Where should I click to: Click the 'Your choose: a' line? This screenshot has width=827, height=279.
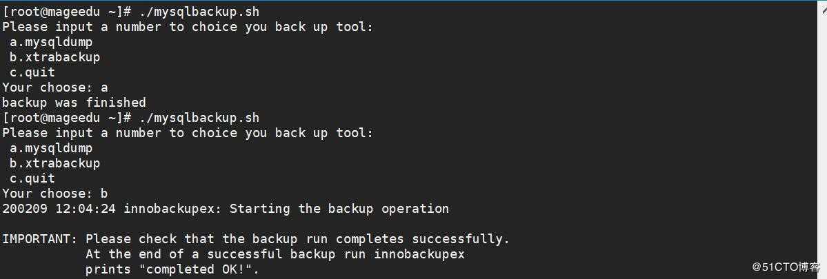pos(55,87)
